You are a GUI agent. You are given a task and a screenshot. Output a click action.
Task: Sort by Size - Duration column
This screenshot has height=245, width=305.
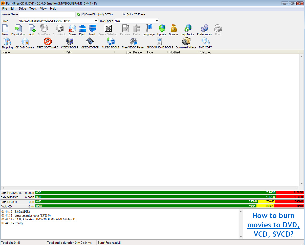click(129, 52)
